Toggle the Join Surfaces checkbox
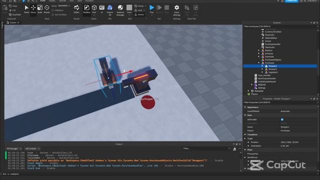 [52, 14]
